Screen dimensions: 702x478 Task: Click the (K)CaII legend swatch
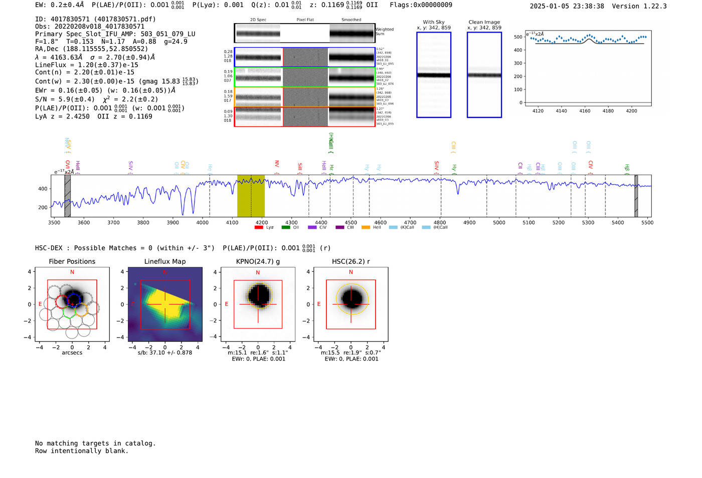pos(393,228)
